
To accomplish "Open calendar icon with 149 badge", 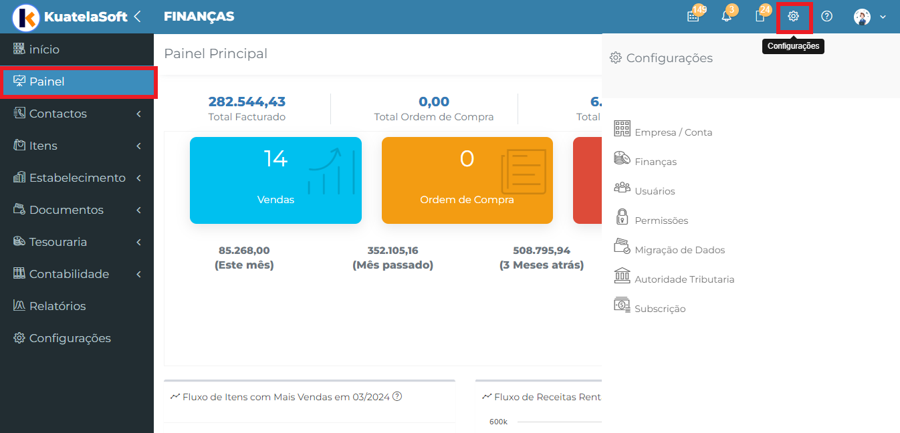I will coord(693,16).
